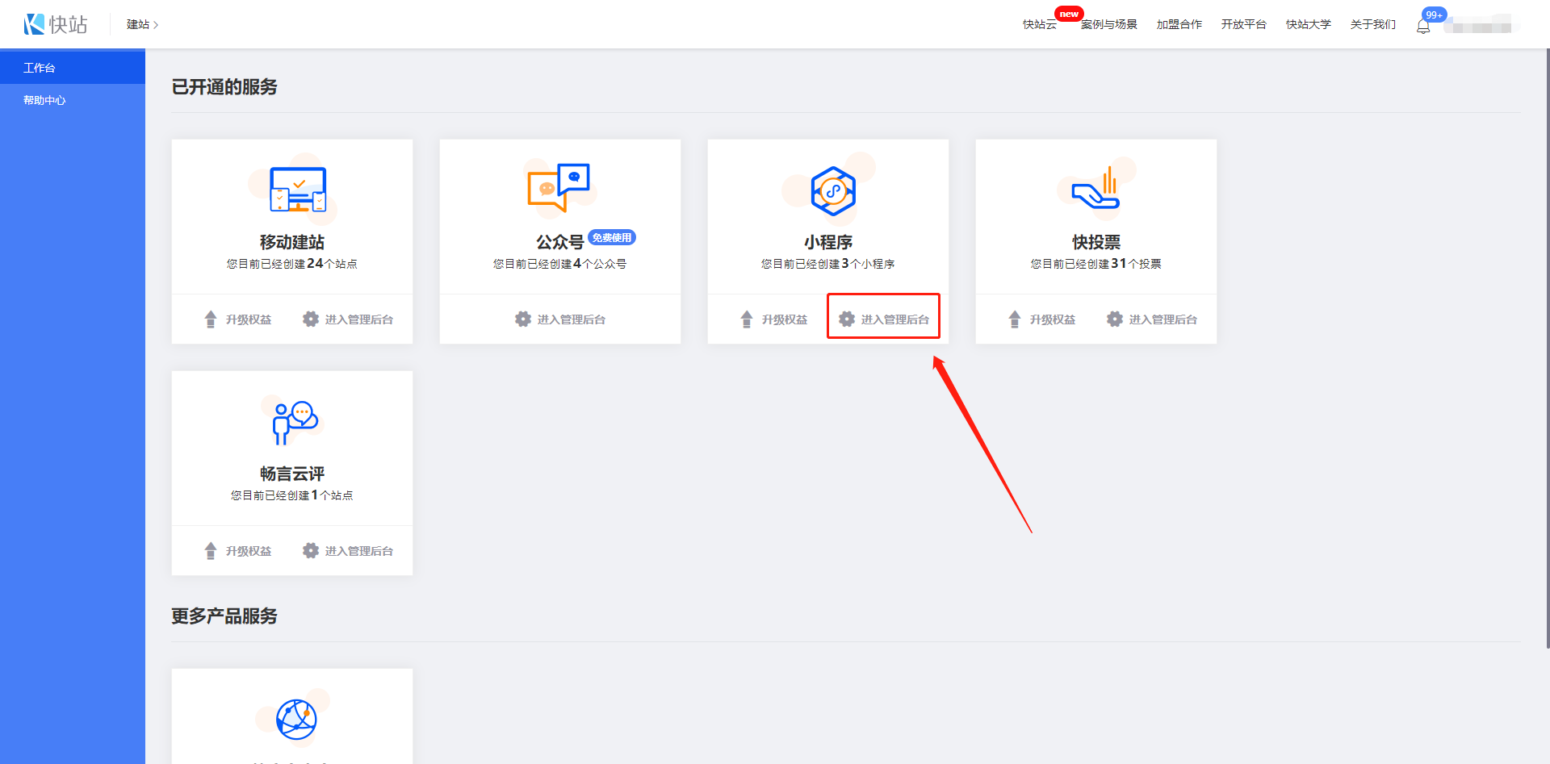Click 升级权益 under 移动建站
This screenshot has width=1550, height=764.
pos(238,319)
